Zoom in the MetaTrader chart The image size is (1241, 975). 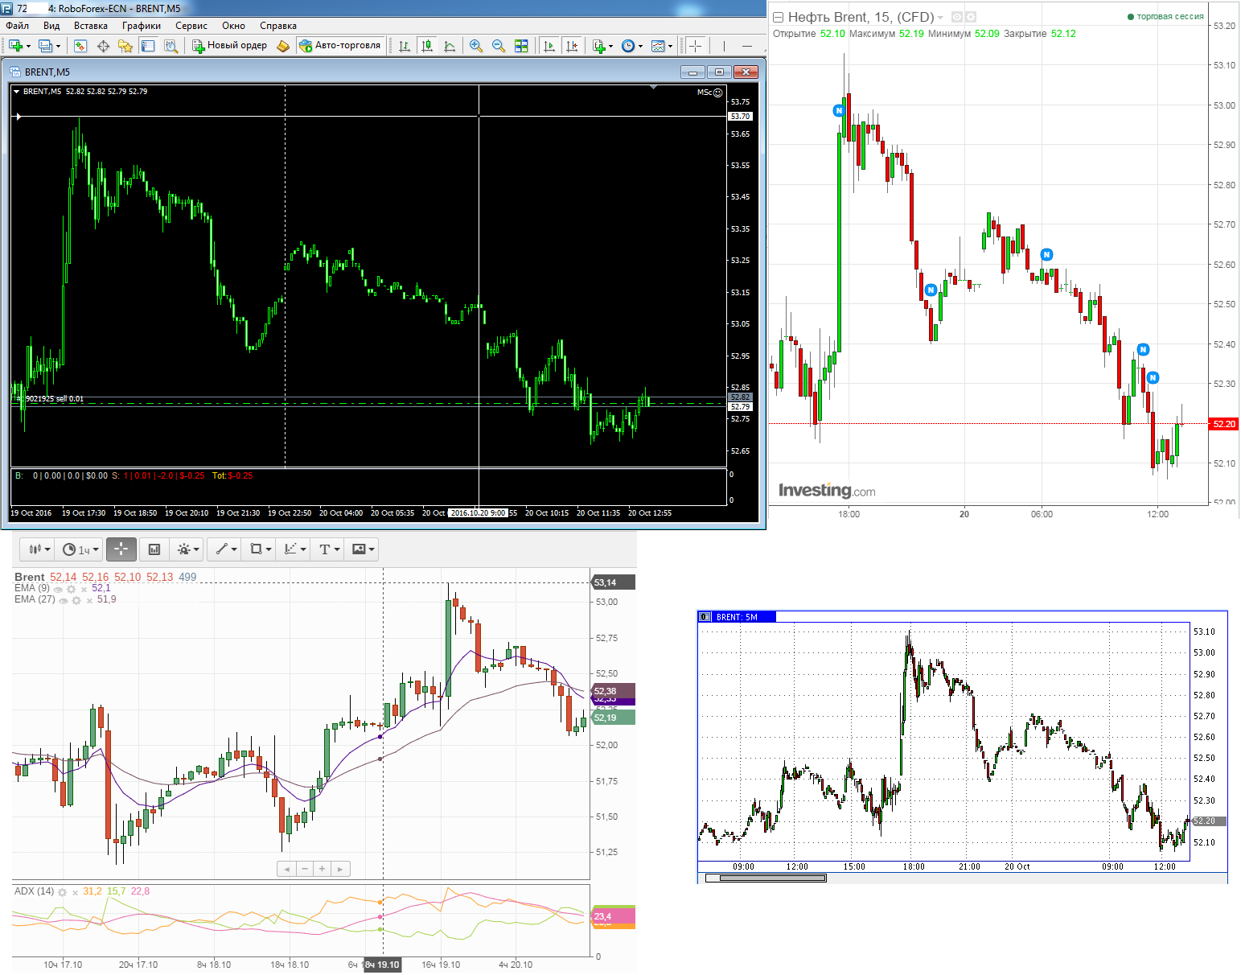(x=476, y=46)
